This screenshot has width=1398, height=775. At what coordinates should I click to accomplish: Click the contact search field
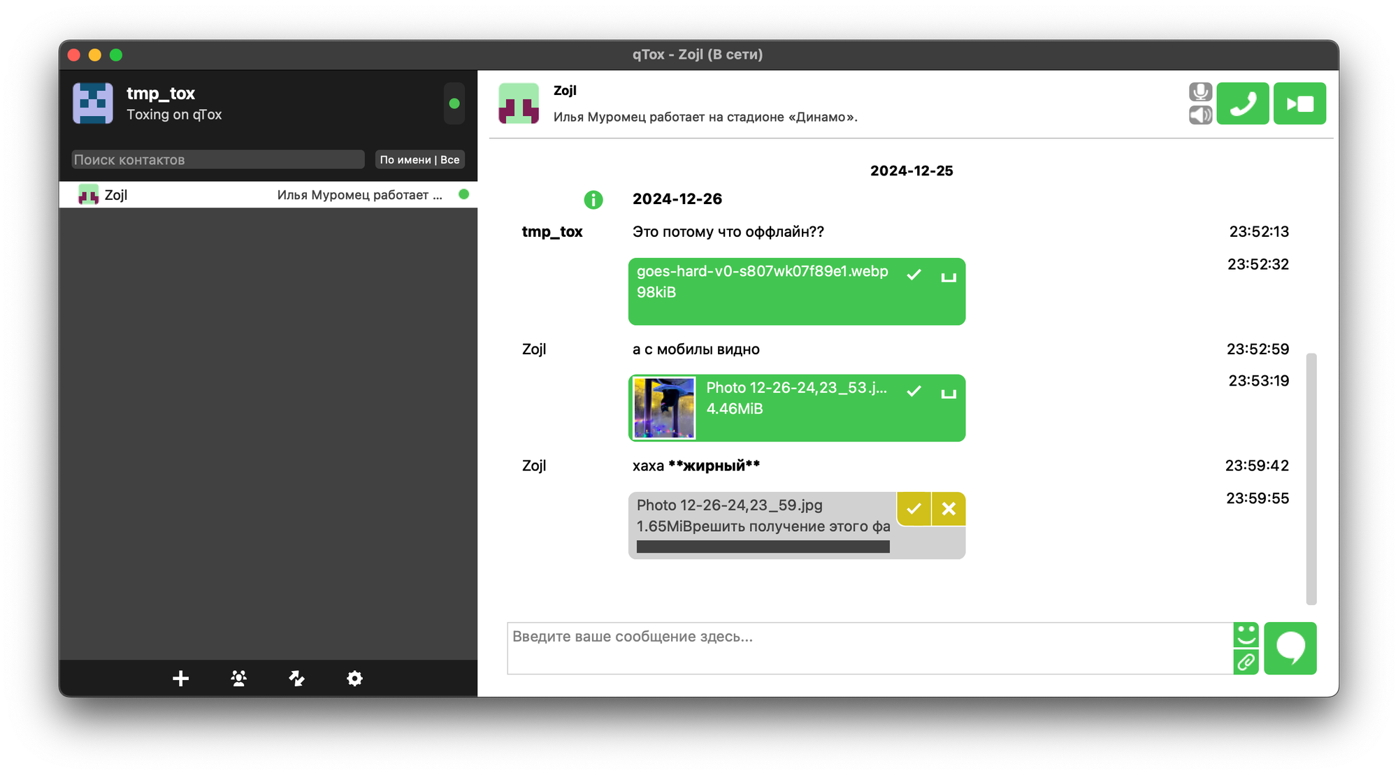click(217, 159)
